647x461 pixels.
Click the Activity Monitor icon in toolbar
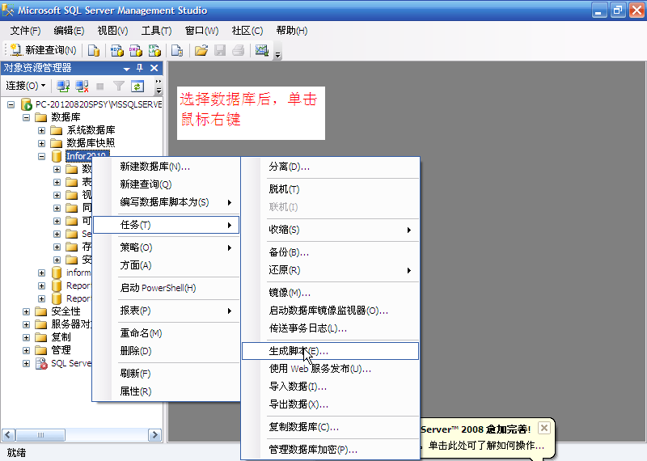point(262,51)
